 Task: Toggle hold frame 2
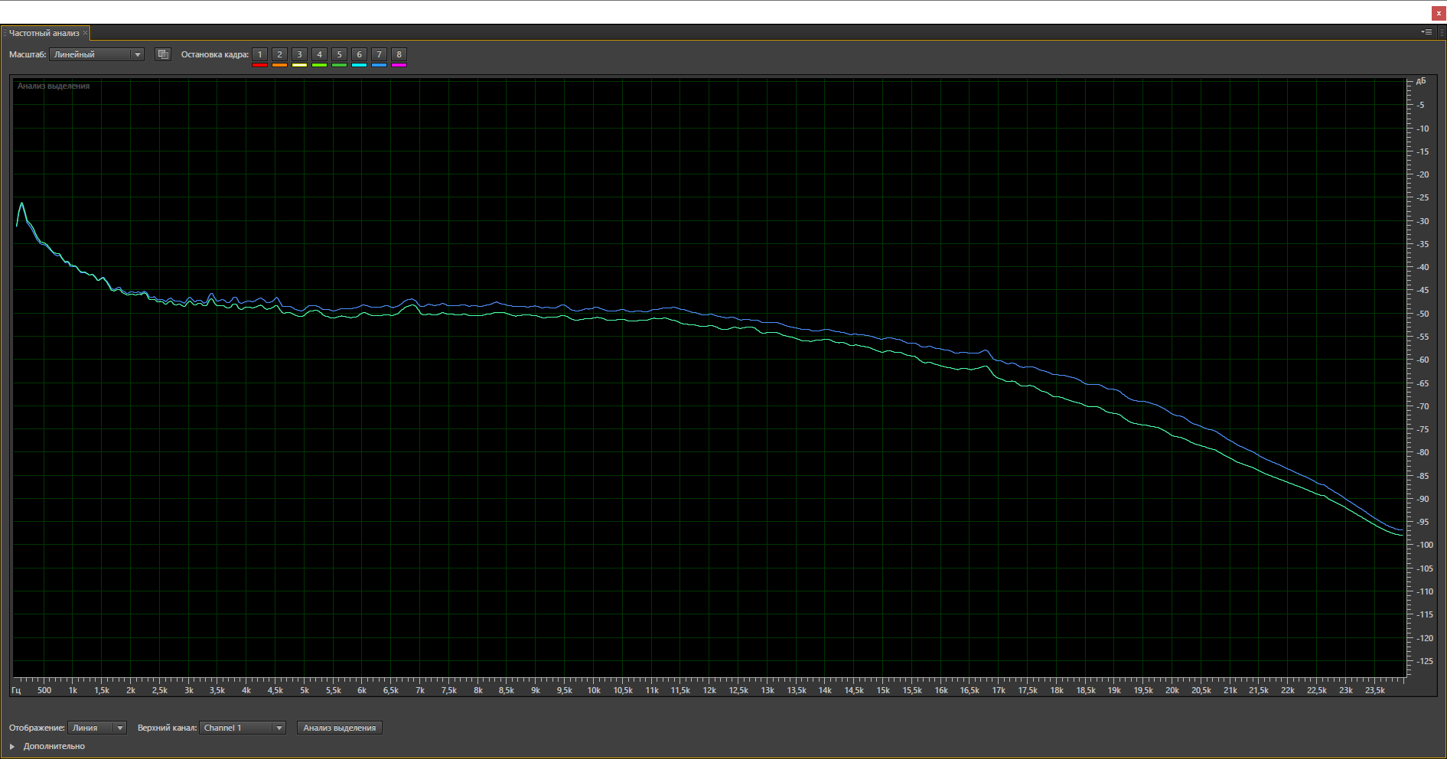coord(279,54)
